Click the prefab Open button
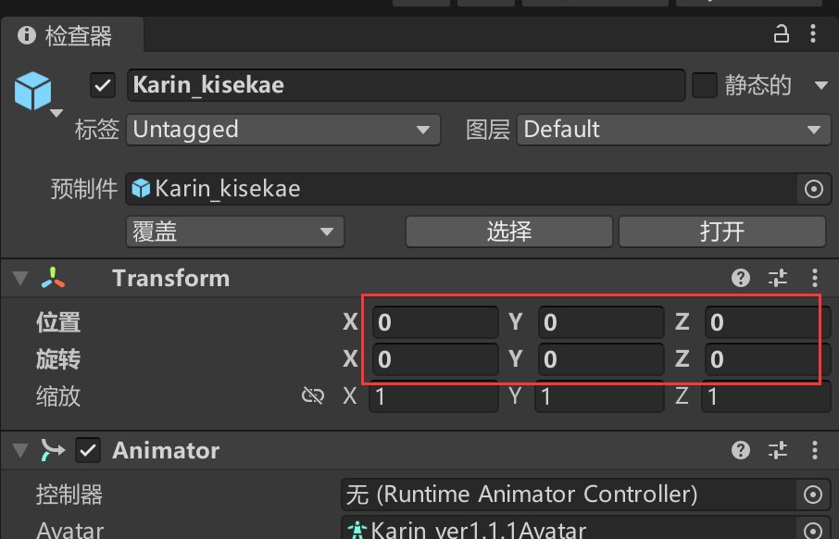Screen dimensions: 839x539 point(721,232)
